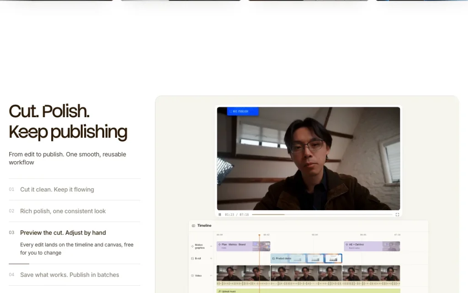Select the middle video clip under Product demo
The height and width of the screenshot is (293, 468).
[x=306, y=273]
